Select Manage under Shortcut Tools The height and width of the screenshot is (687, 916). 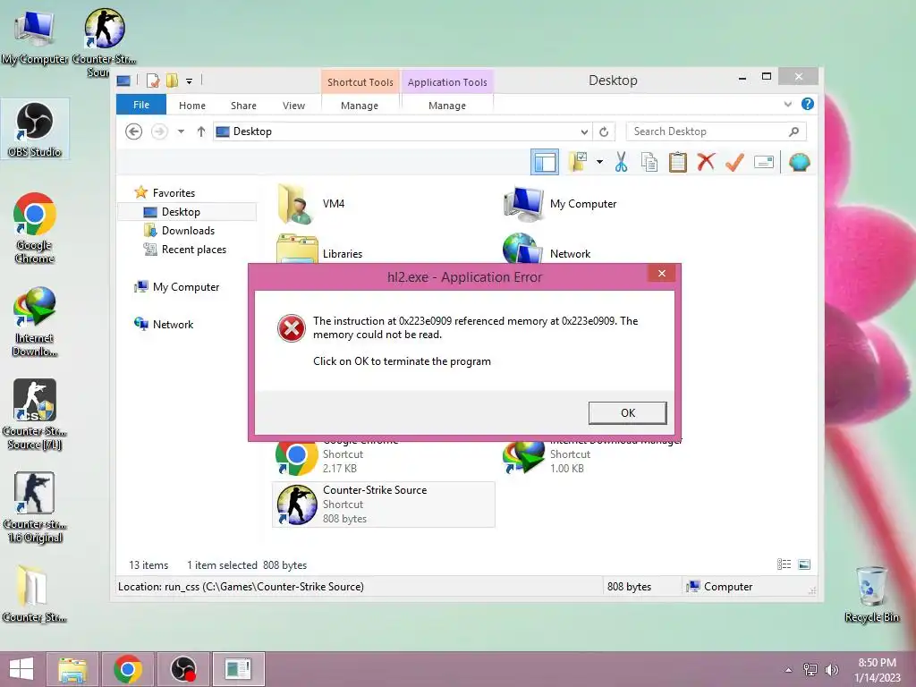[x=360, y=106]
